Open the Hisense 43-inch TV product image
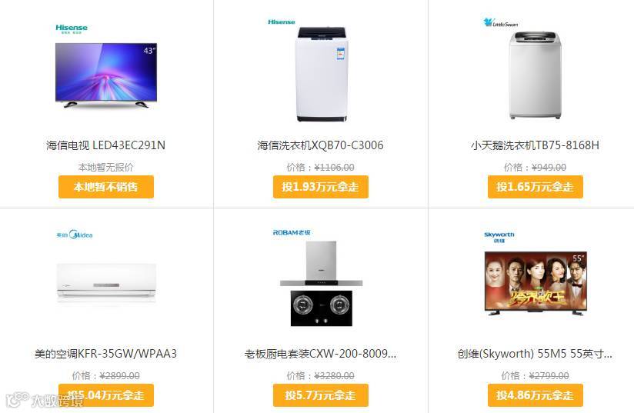Screen dimensions: 634x413 106,75
